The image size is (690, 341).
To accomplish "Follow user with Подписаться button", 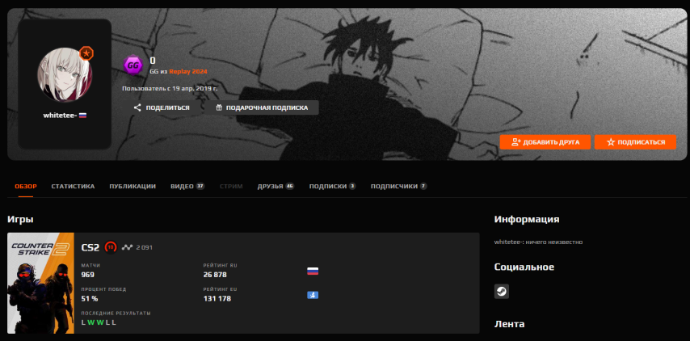I will (x=635, y=142).
